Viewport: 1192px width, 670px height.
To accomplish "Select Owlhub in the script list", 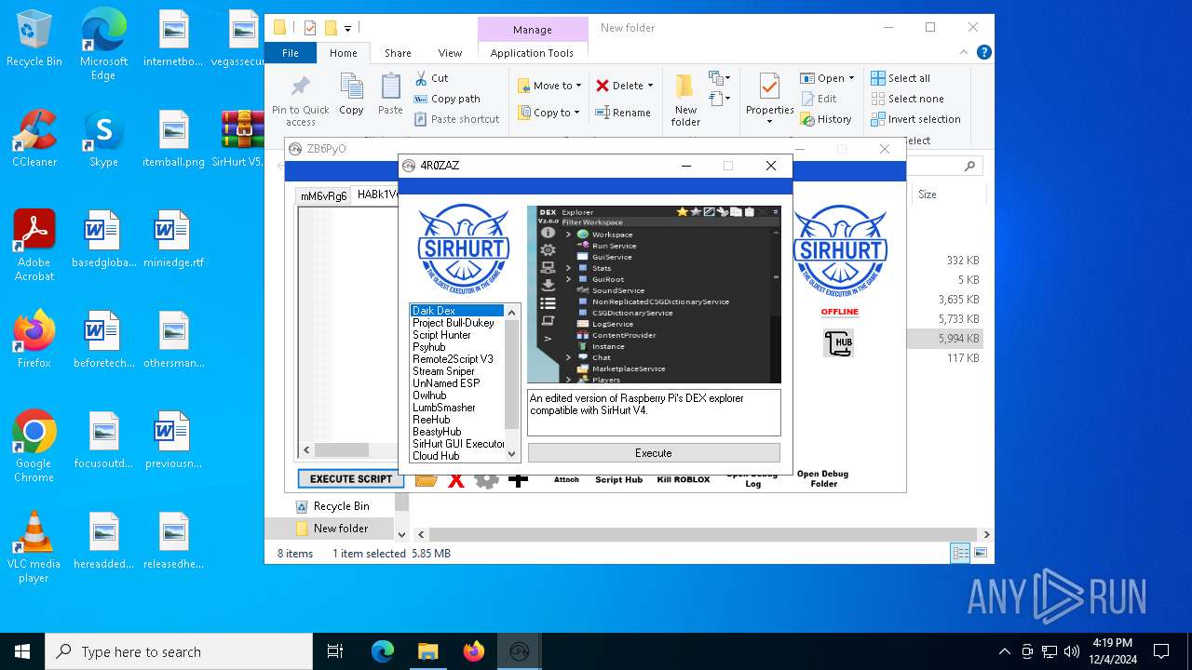I will pos(429,395).
